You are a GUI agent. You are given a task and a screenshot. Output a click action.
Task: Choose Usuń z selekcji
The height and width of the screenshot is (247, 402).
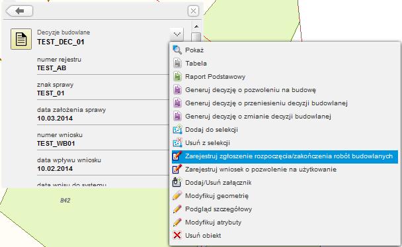pos(208,143)
